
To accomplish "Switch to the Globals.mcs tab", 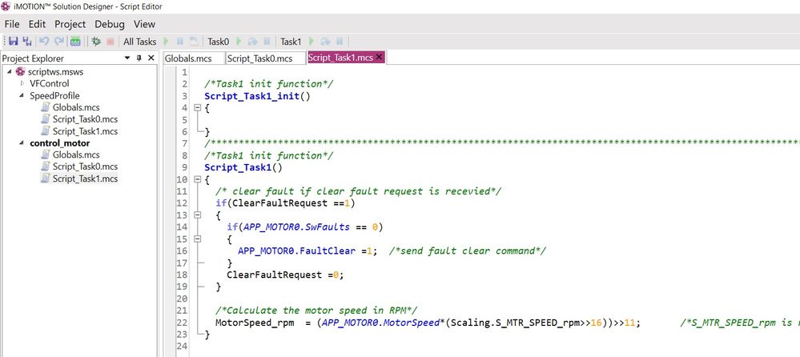I will 187,58.
